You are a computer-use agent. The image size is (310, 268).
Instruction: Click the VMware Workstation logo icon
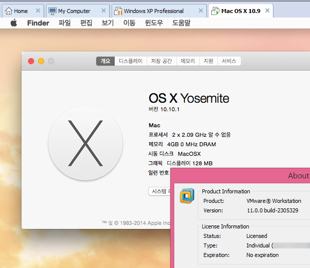click(x=187, y=196)
